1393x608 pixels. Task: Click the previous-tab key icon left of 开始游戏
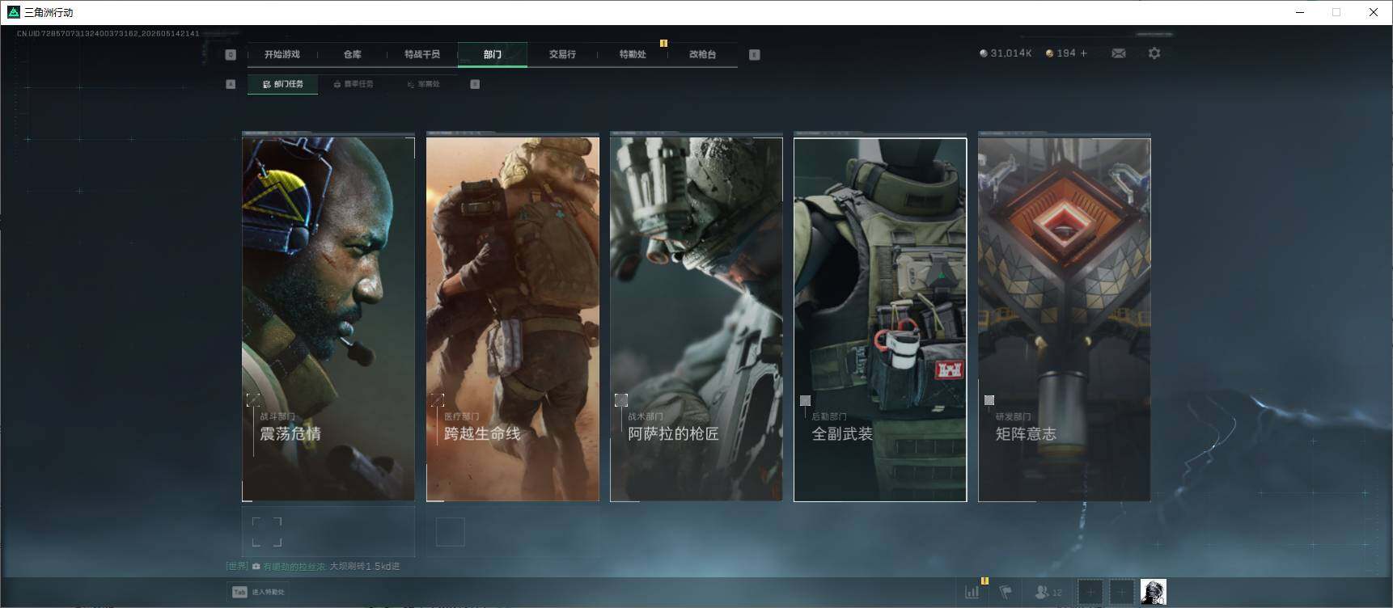click(231, 54)
